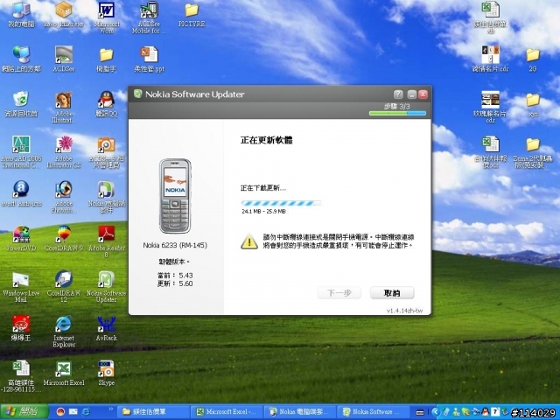This screenshot has width=560, height=420.
Task: Click the Help question mark in Nokia Updater
Action: [x=398, y=94]
